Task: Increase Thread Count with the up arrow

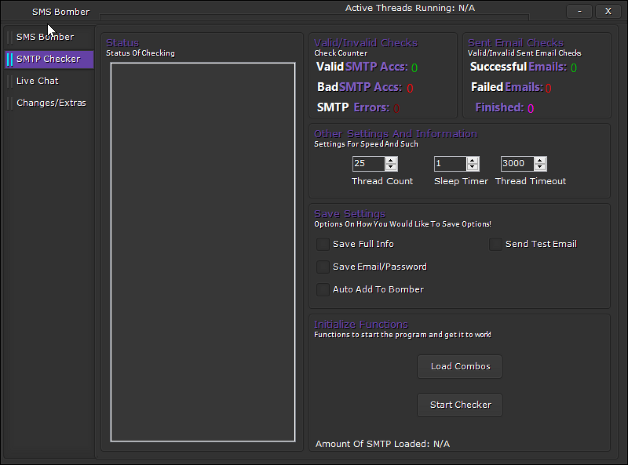Action: (391, 161)
